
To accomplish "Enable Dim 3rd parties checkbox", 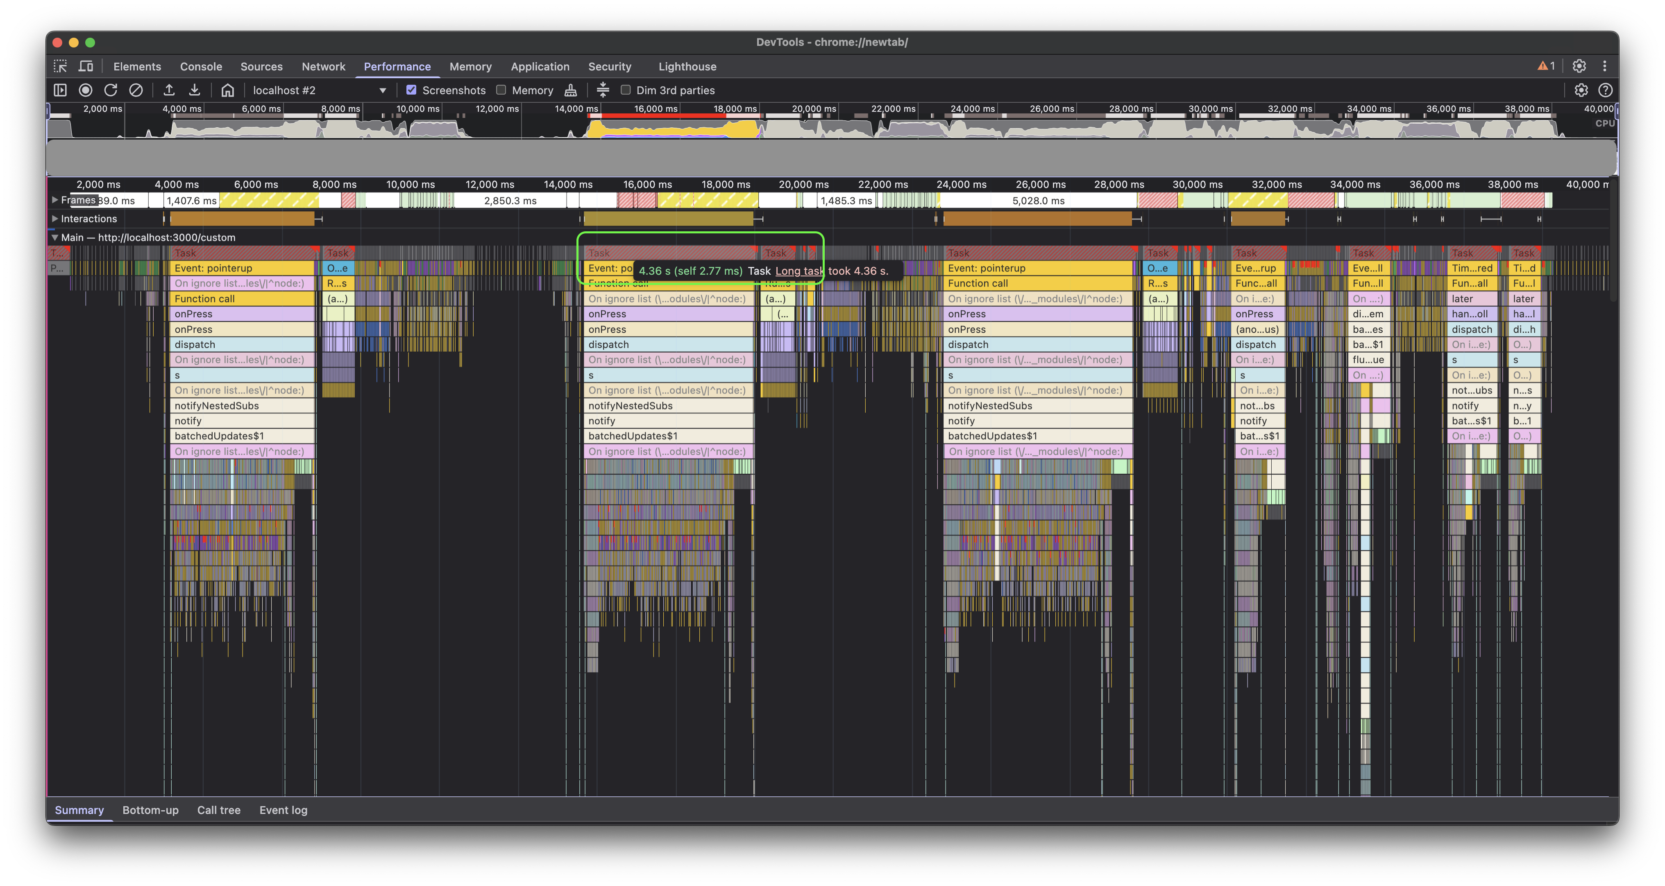I will [625, 90].
